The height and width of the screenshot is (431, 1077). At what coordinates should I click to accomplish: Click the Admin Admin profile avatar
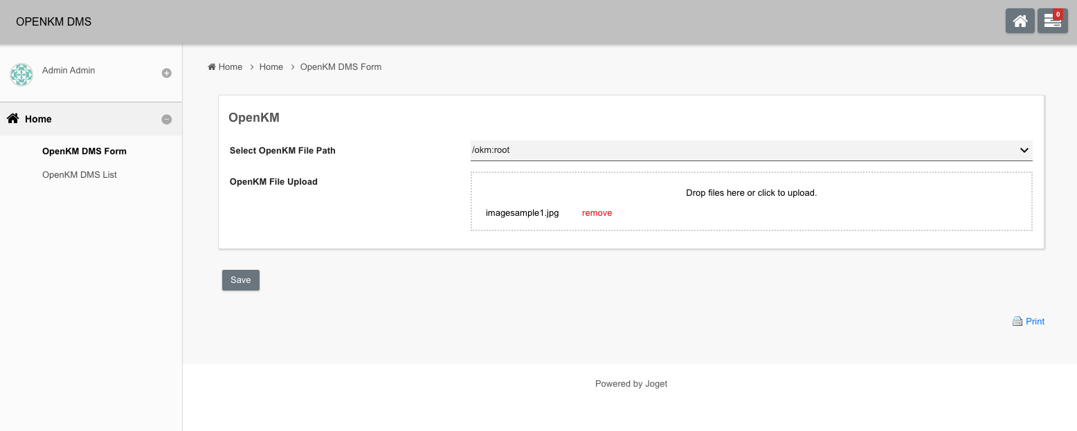pyautogui.click(x=21, y=74)
